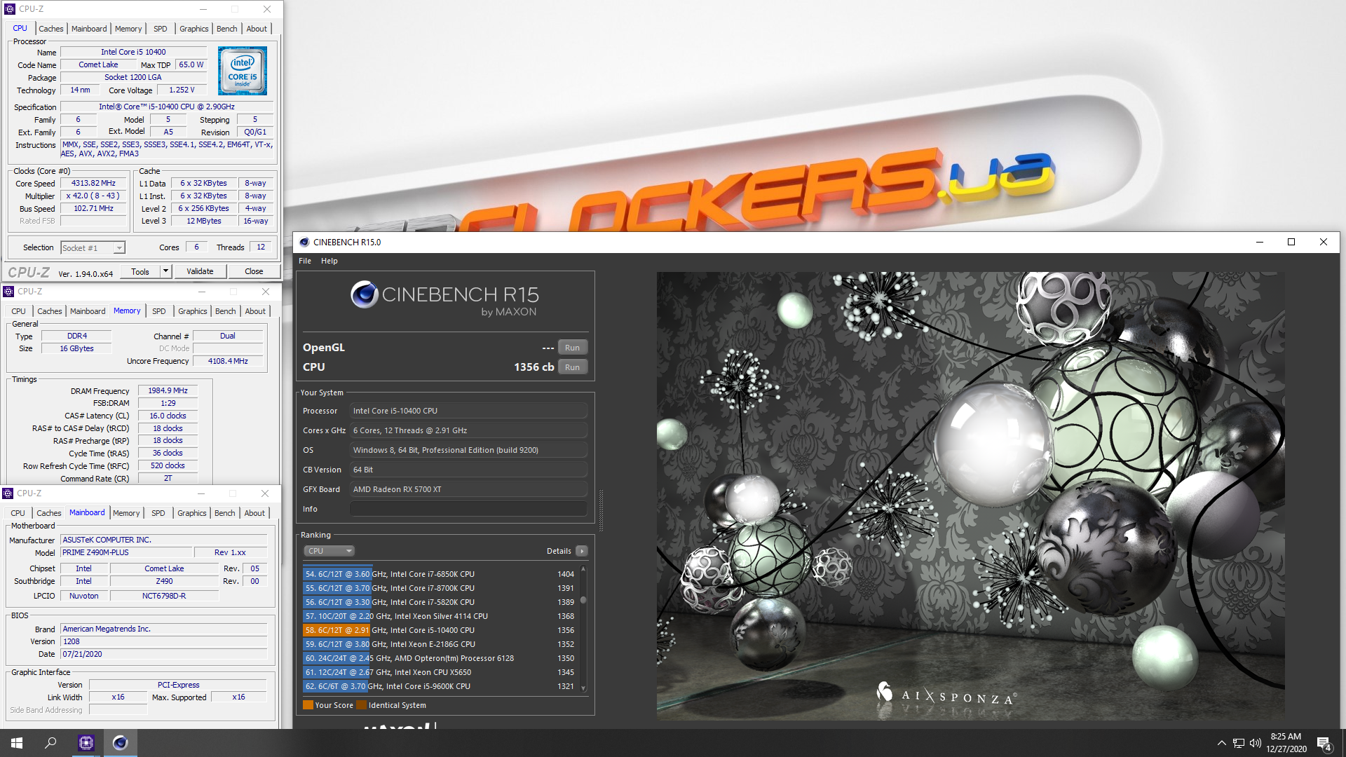The image size is (1346, 757).
Task: Open the Details arrow in Ranking
Action: click(x=581, y=551)
